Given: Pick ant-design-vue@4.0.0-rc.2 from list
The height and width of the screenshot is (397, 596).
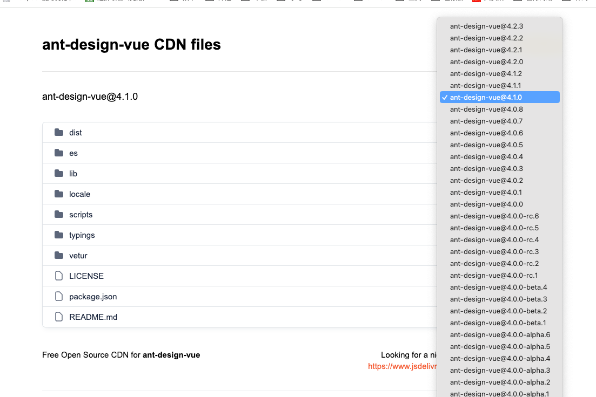Looking at the screenshot, I should click(x=499, y=263).
